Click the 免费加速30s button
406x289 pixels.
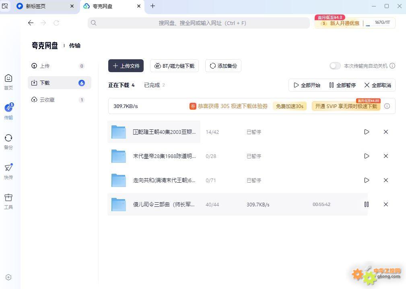click(x=289, y=106)
